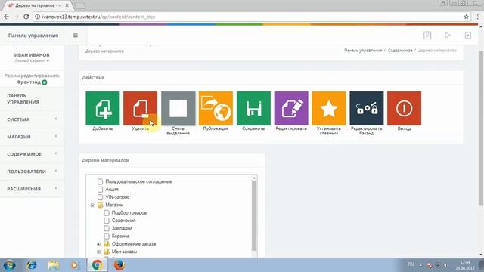The image size is (484, 272).
Task: Open a new browser tab
Action: click(x=80, y=5)
